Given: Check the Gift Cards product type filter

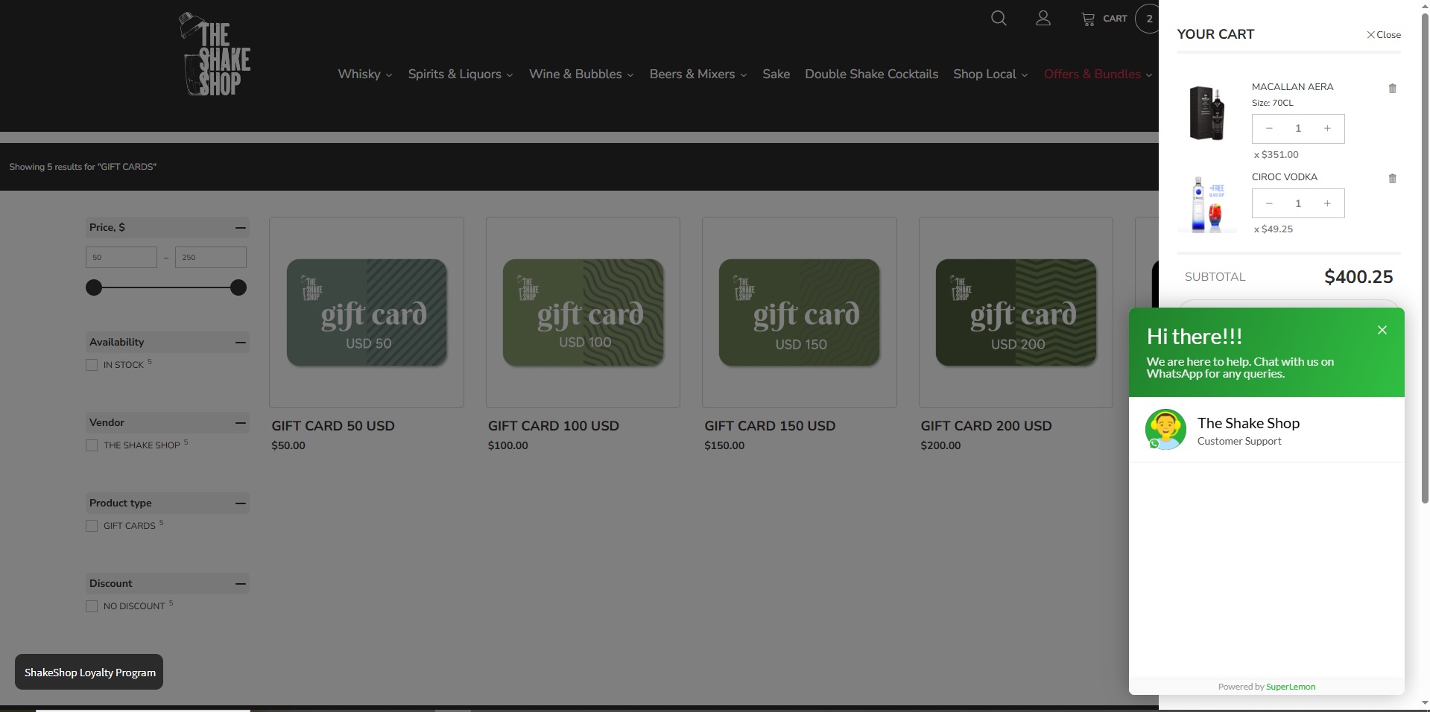Looking at the screenshot, I should [x=92, y=526].
